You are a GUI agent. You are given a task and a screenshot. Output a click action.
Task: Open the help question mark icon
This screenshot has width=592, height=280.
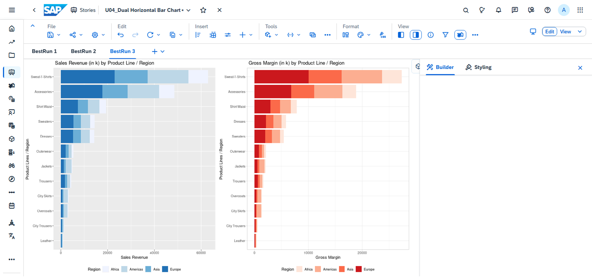[548, 10]
